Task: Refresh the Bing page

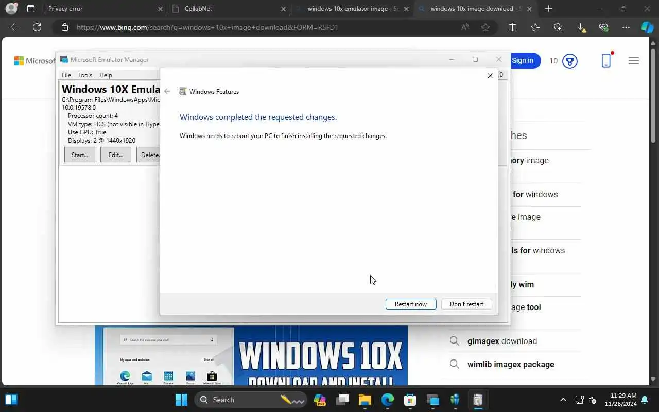Action: (x=37, y=27)
